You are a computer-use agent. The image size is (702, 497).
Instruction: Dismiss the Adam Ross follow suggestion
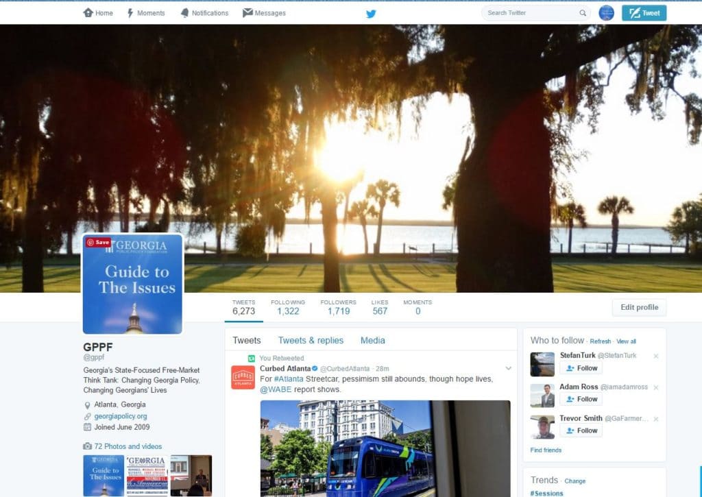[x=655, y=387]
